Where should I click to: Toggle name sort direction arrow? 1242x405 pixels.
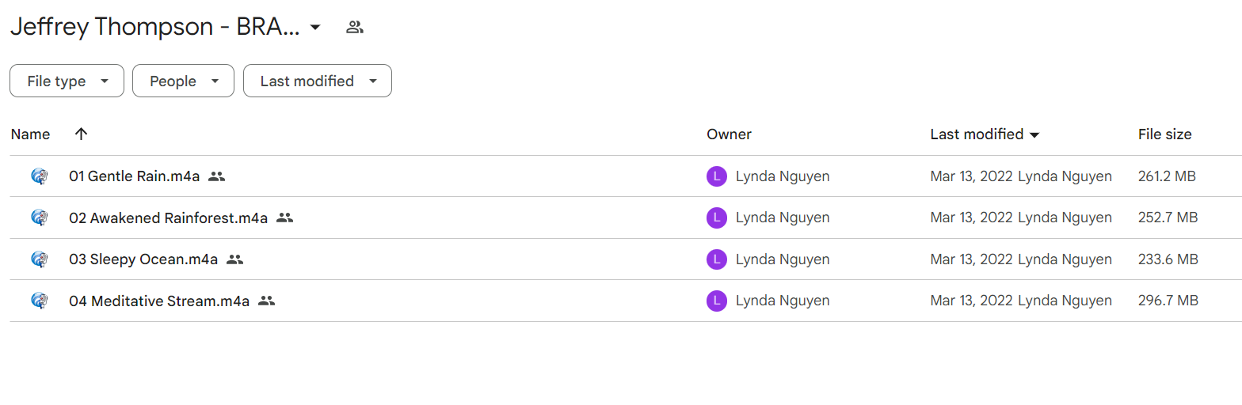[x=81, y=134]
